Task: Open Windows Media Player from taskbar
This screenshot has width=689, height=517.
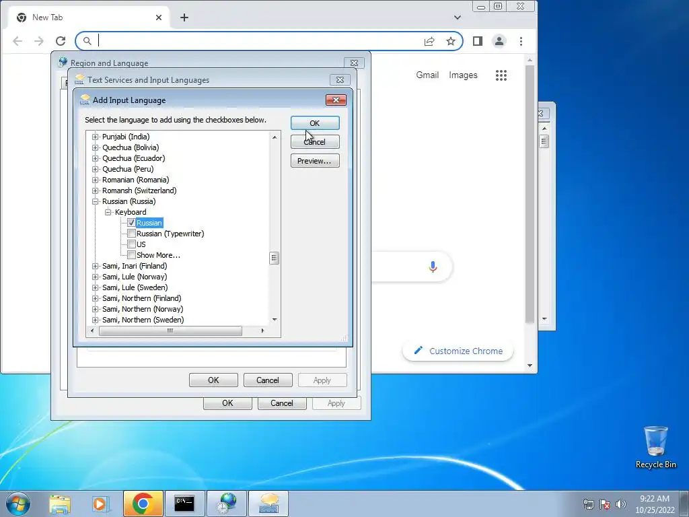Action: (x=101, y=504)
